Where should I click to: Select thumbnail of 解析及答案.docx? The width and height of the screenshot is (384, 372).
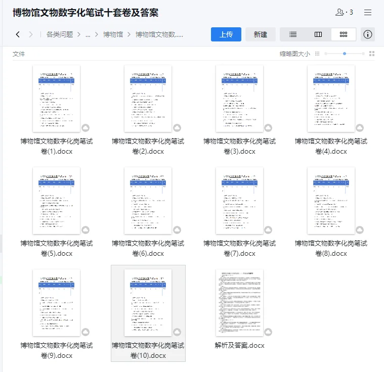tap(239, 303)
